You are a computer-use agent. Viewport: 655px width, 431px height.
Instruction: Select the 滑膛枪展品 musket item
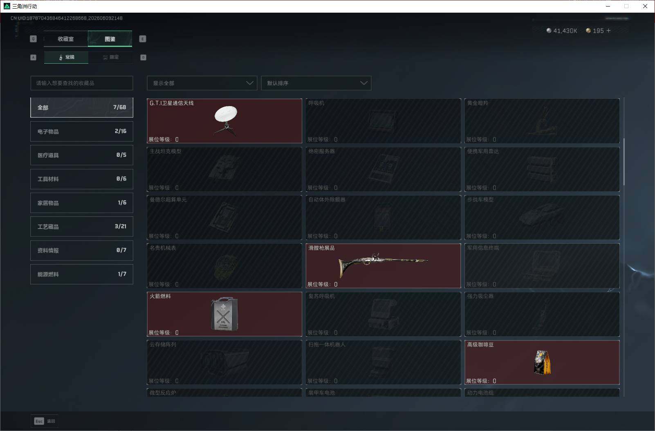(383, 266)
